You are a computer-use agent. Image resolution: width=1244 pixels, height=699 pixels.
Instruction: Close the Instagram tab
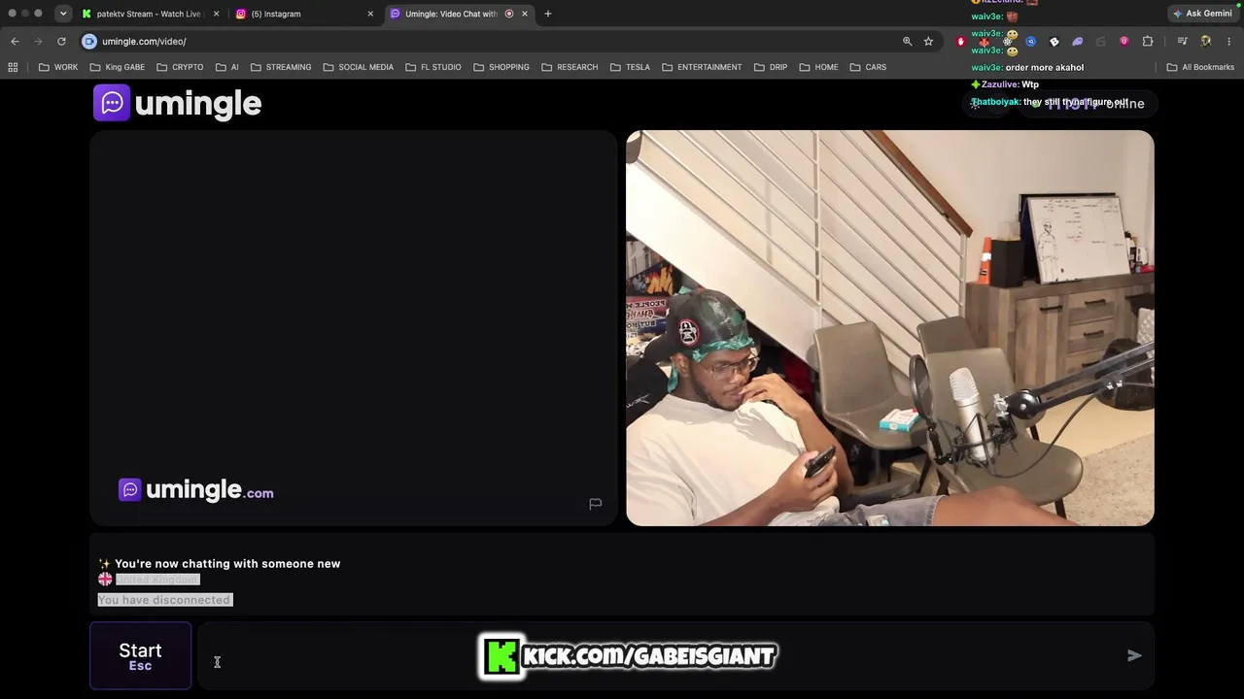point(370,14)
